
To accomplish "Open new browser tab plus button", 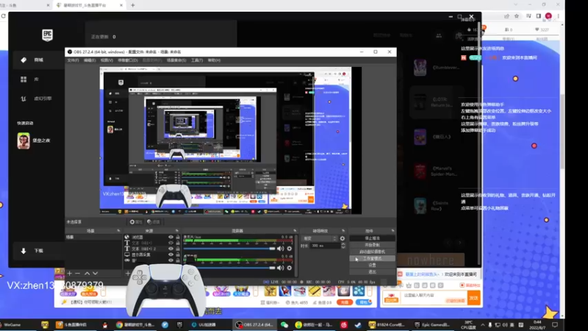I will (x=133, y=5).
